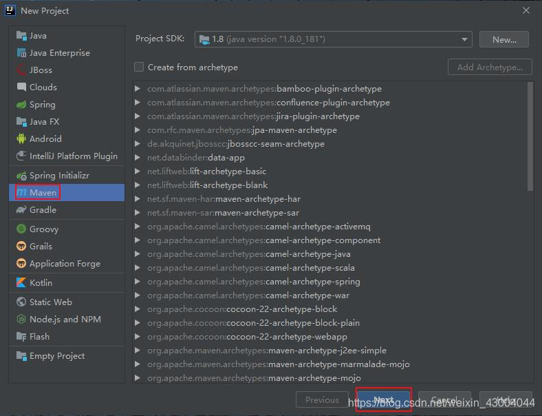Choose the JBoss icon in sidebar
Image resolution: width=542 pixels, height=416 pixels.
pos(21,70)
